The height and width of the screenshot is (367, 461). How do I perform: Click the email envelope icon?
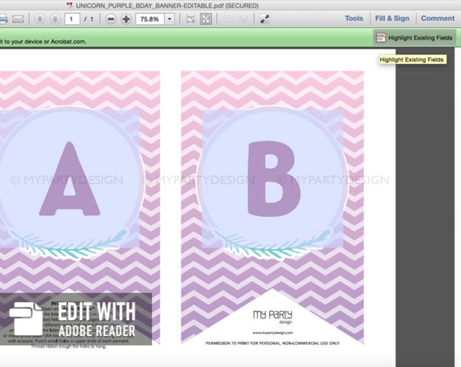[18, 19]
